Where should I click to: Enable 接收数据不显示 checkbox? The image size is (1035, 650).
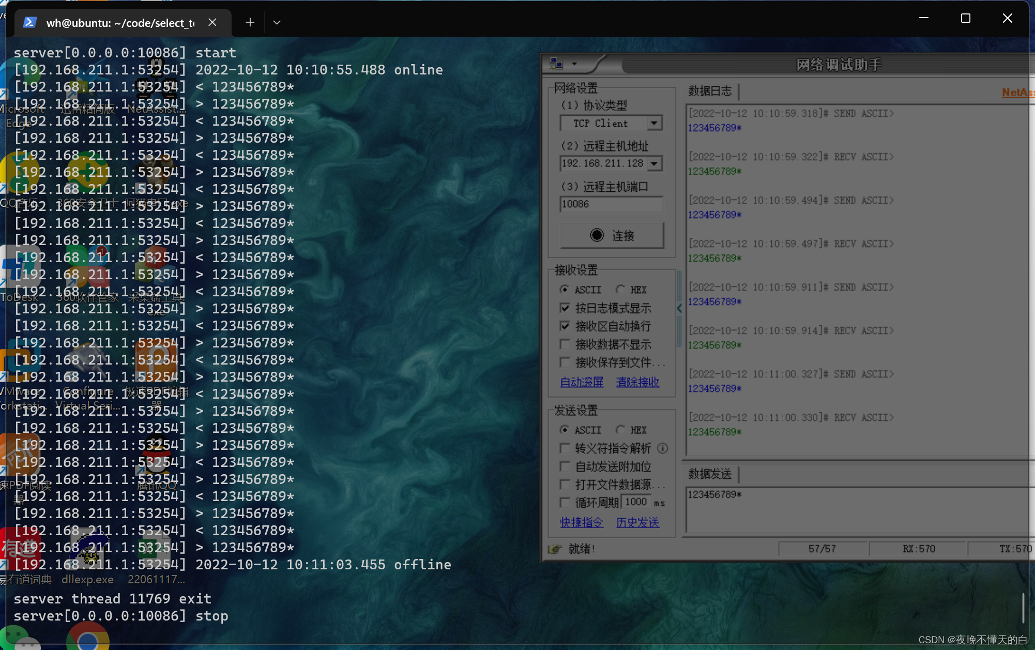[x=565, y=344]
